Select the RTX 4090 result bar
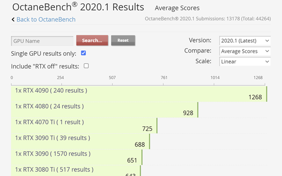Image resolution: width=282 pixels, height=176 pixels. (x=139, y=94)
